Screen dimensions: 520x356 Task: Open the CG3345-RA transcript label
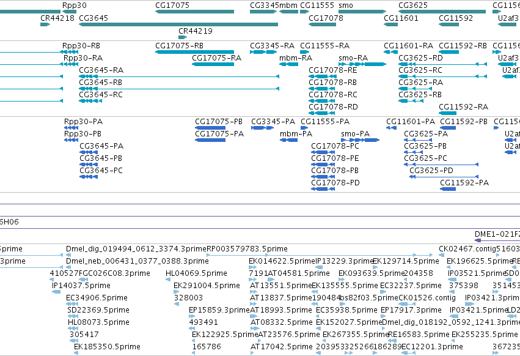[272, 45]
